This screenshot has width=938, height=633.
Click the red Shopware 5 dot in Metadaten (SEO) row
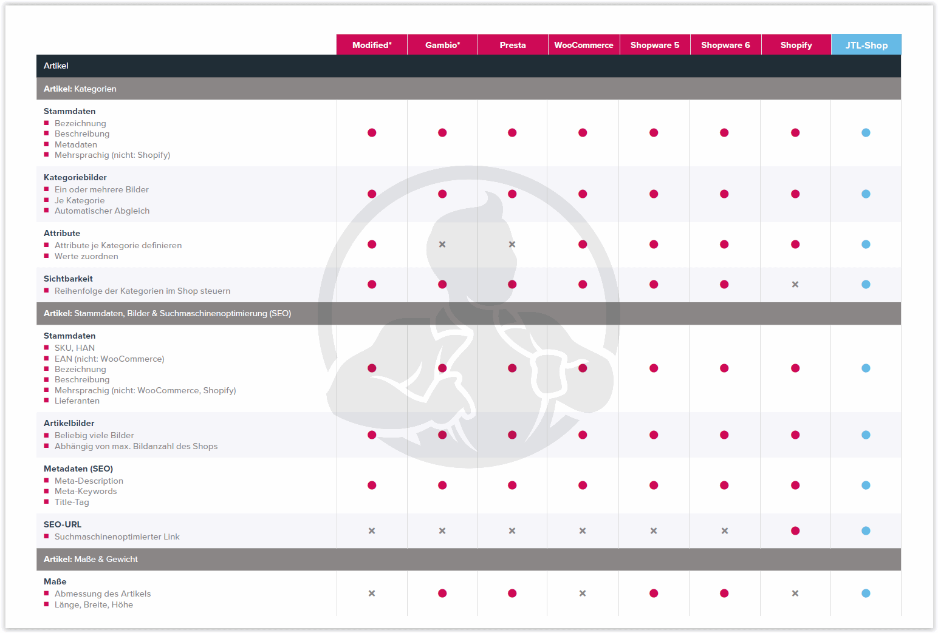pos(654,486)
